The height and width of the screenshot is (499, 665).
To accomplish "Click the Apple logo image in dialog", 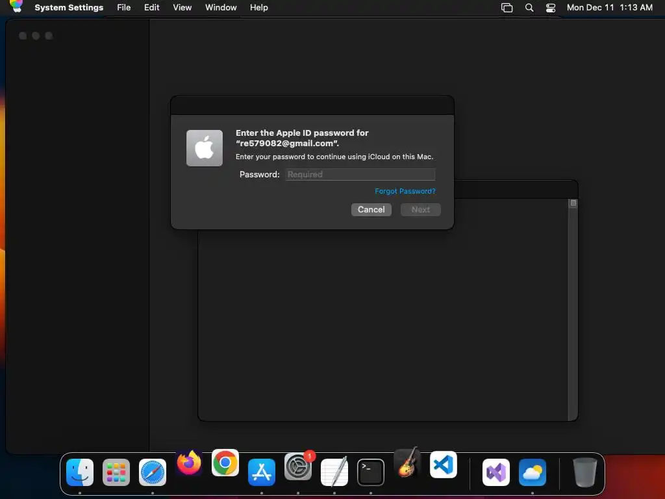I will [205, 148].
